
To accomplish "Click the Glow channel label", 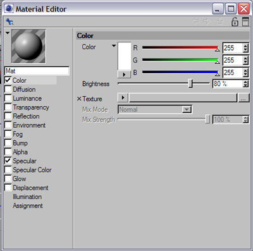I will click(19, 179).
